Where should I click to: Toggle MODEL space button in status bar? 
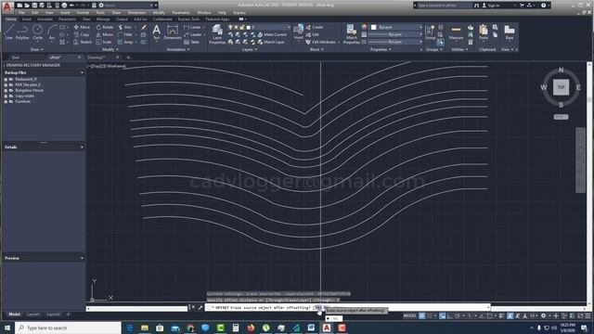[409, 315]
